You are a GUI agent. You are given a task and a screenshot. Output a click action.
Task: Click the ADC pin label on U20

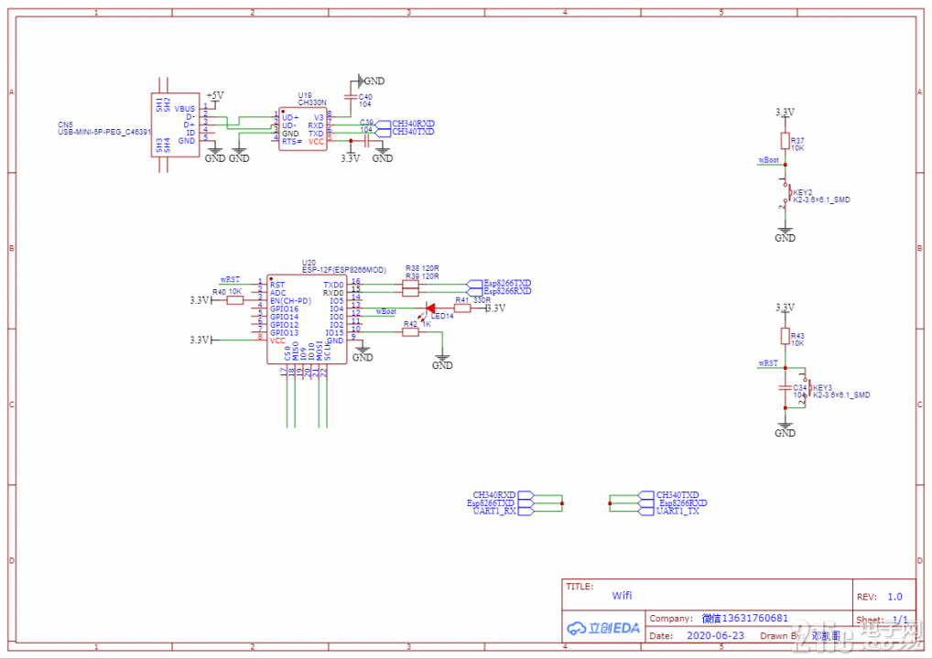coord(277,293)
